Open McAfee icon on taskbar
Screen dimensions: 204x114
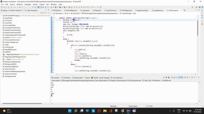click(x=99, y=111)
